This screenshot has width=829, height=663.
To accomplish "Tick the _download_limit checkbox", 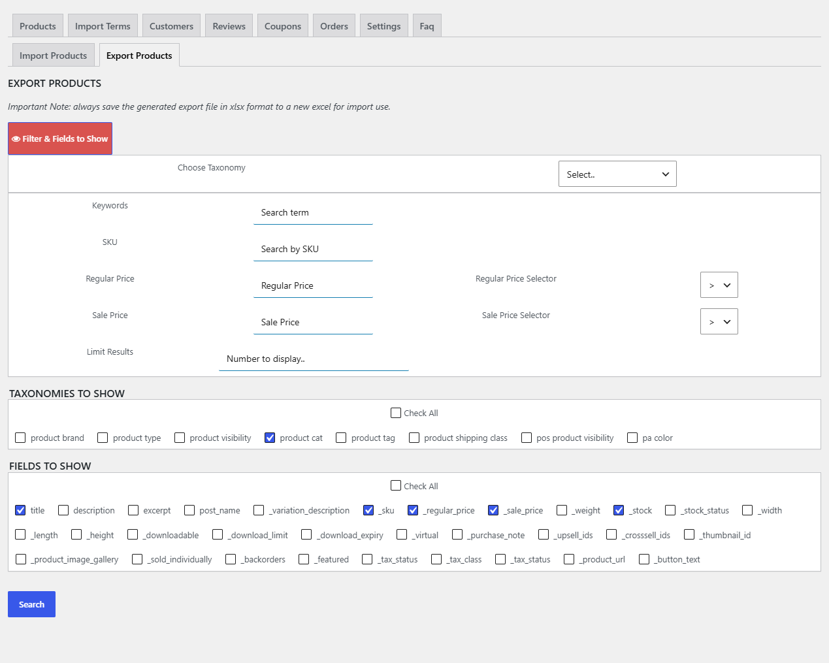I will 218,534.
